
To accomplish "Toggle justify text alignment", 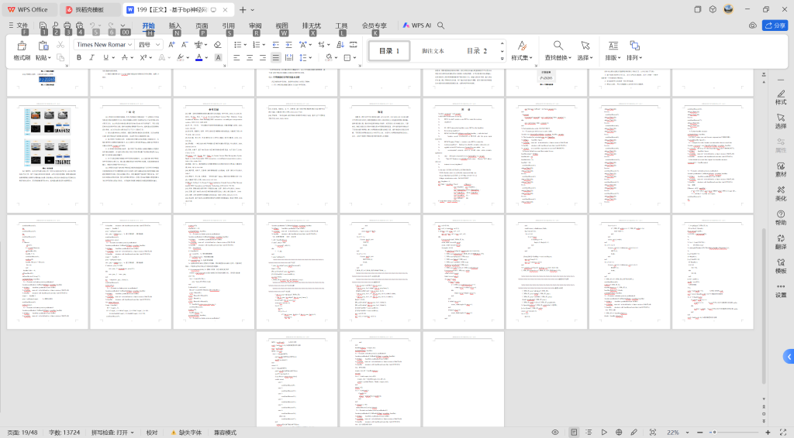I will (x=275, y=58).
